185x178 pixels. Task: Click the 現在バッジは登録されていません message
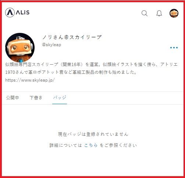pos(93,134)
